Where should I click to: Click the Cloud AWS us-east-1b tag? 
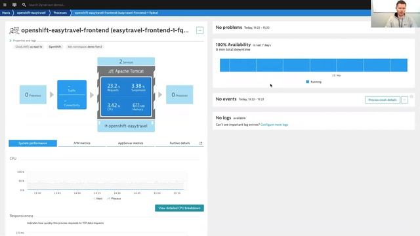click(29, 47)
